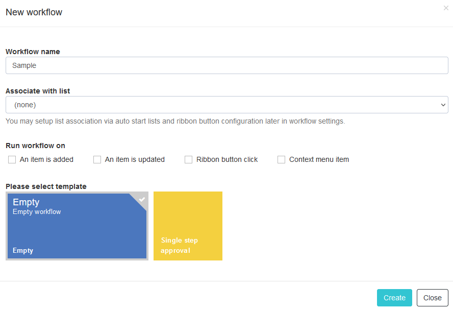Click the 'Run workflow on' heading
The height and width of the screenshot is (310, 453).
pyautogui.click(x=35, y=146)
